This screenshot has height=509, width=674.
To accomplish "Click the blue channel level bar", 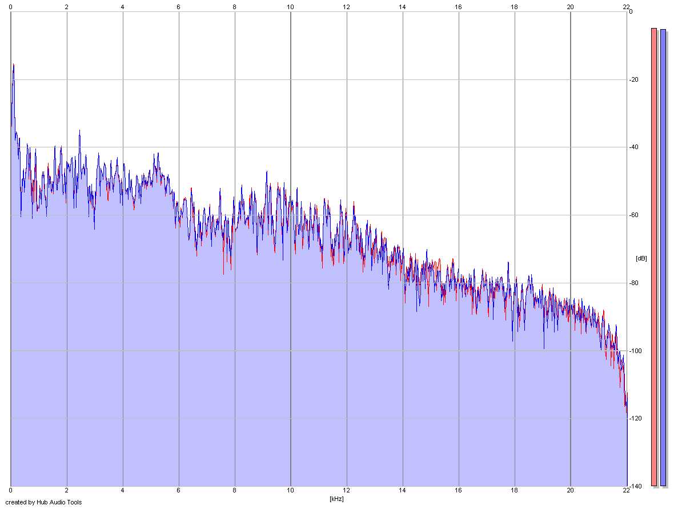I will (663, 258).
